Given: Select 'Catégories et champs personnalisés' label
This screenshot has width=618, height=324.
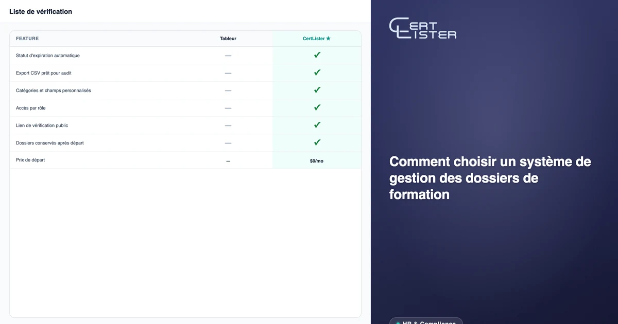Looking at the screenshot, I should tap(54, 91).
